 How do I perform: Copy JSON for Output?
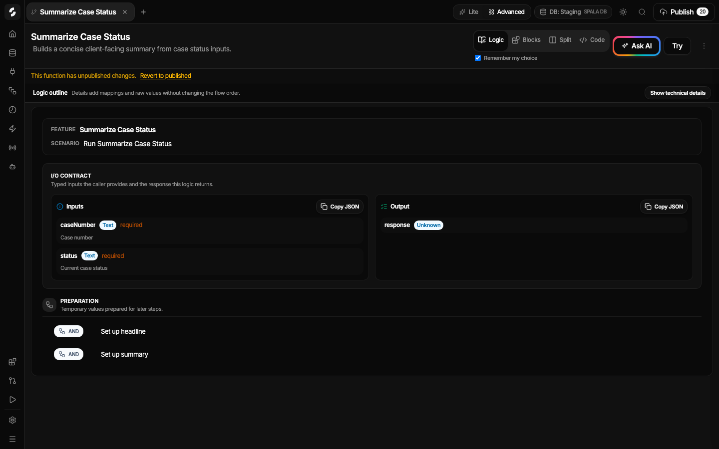tap(664, 207)
